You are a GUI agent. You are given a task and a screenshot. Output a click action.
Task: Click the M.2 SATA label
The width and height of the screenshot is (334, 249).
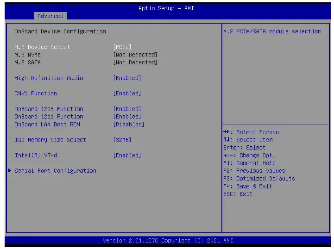pyautogui.click(x=28, y=62)
